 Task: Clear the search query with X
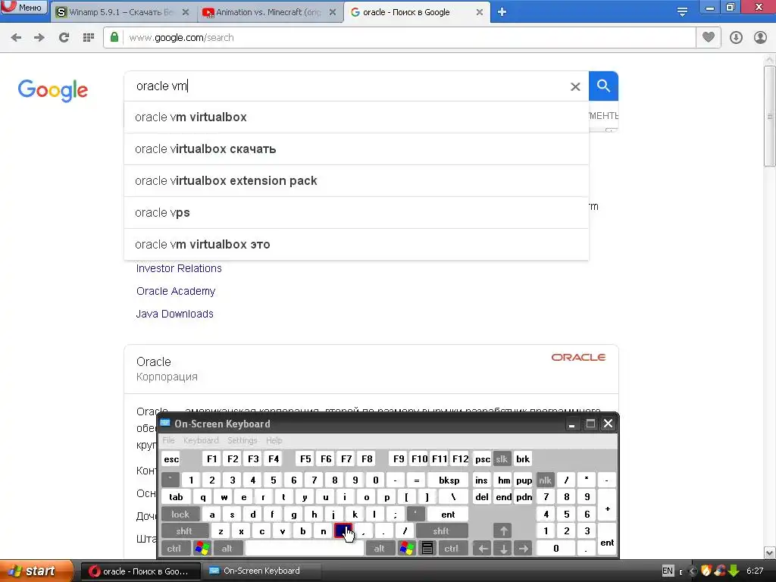click(575, 86)
